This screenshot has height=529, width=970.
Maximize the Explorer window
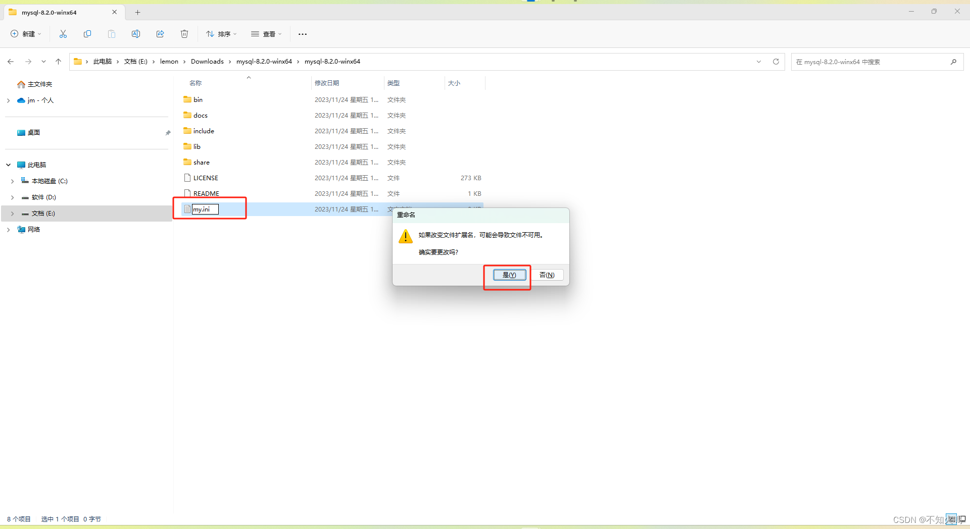point(934,12)
